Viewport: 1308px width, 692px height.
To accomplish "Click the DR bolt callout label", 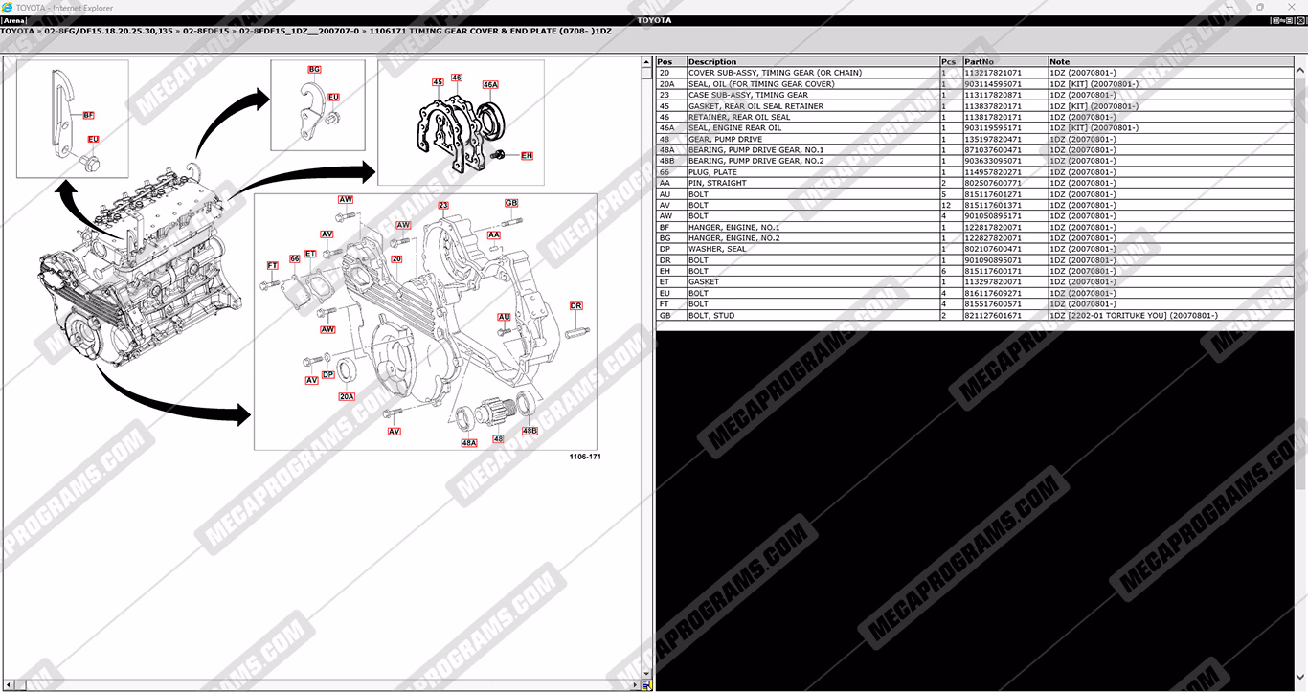I will tap(576, 306).
